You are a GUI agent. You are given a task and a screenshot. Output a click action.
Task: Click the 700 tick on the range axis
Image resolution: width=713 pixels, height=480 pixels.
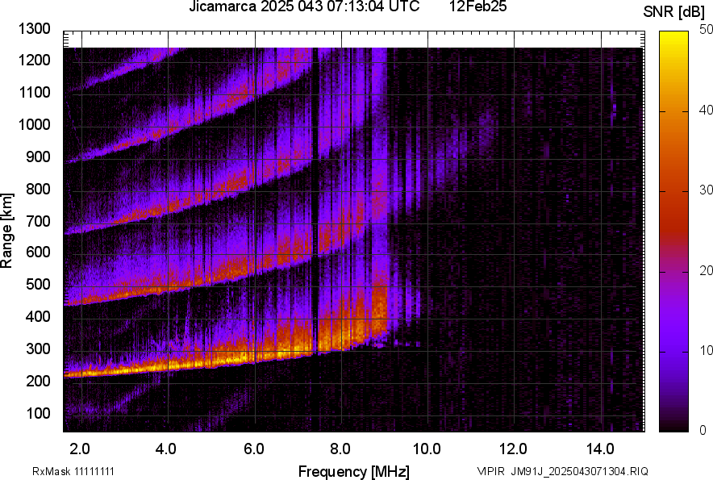[37, 221]
